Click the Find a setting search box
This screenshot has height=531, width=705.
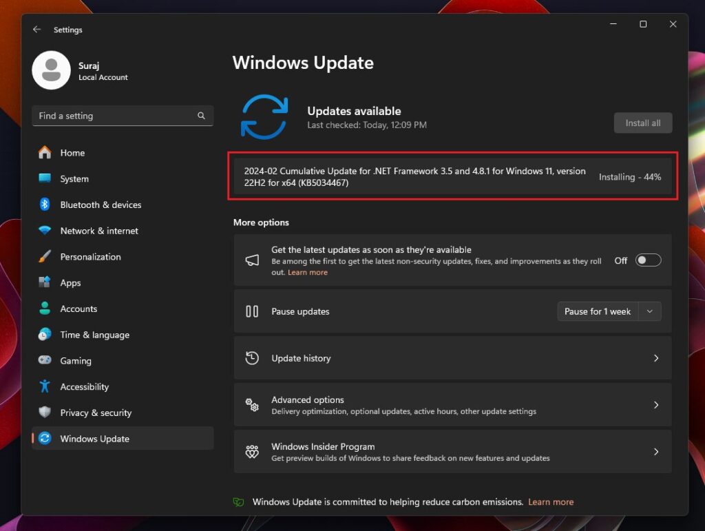[x=123, y=116]
